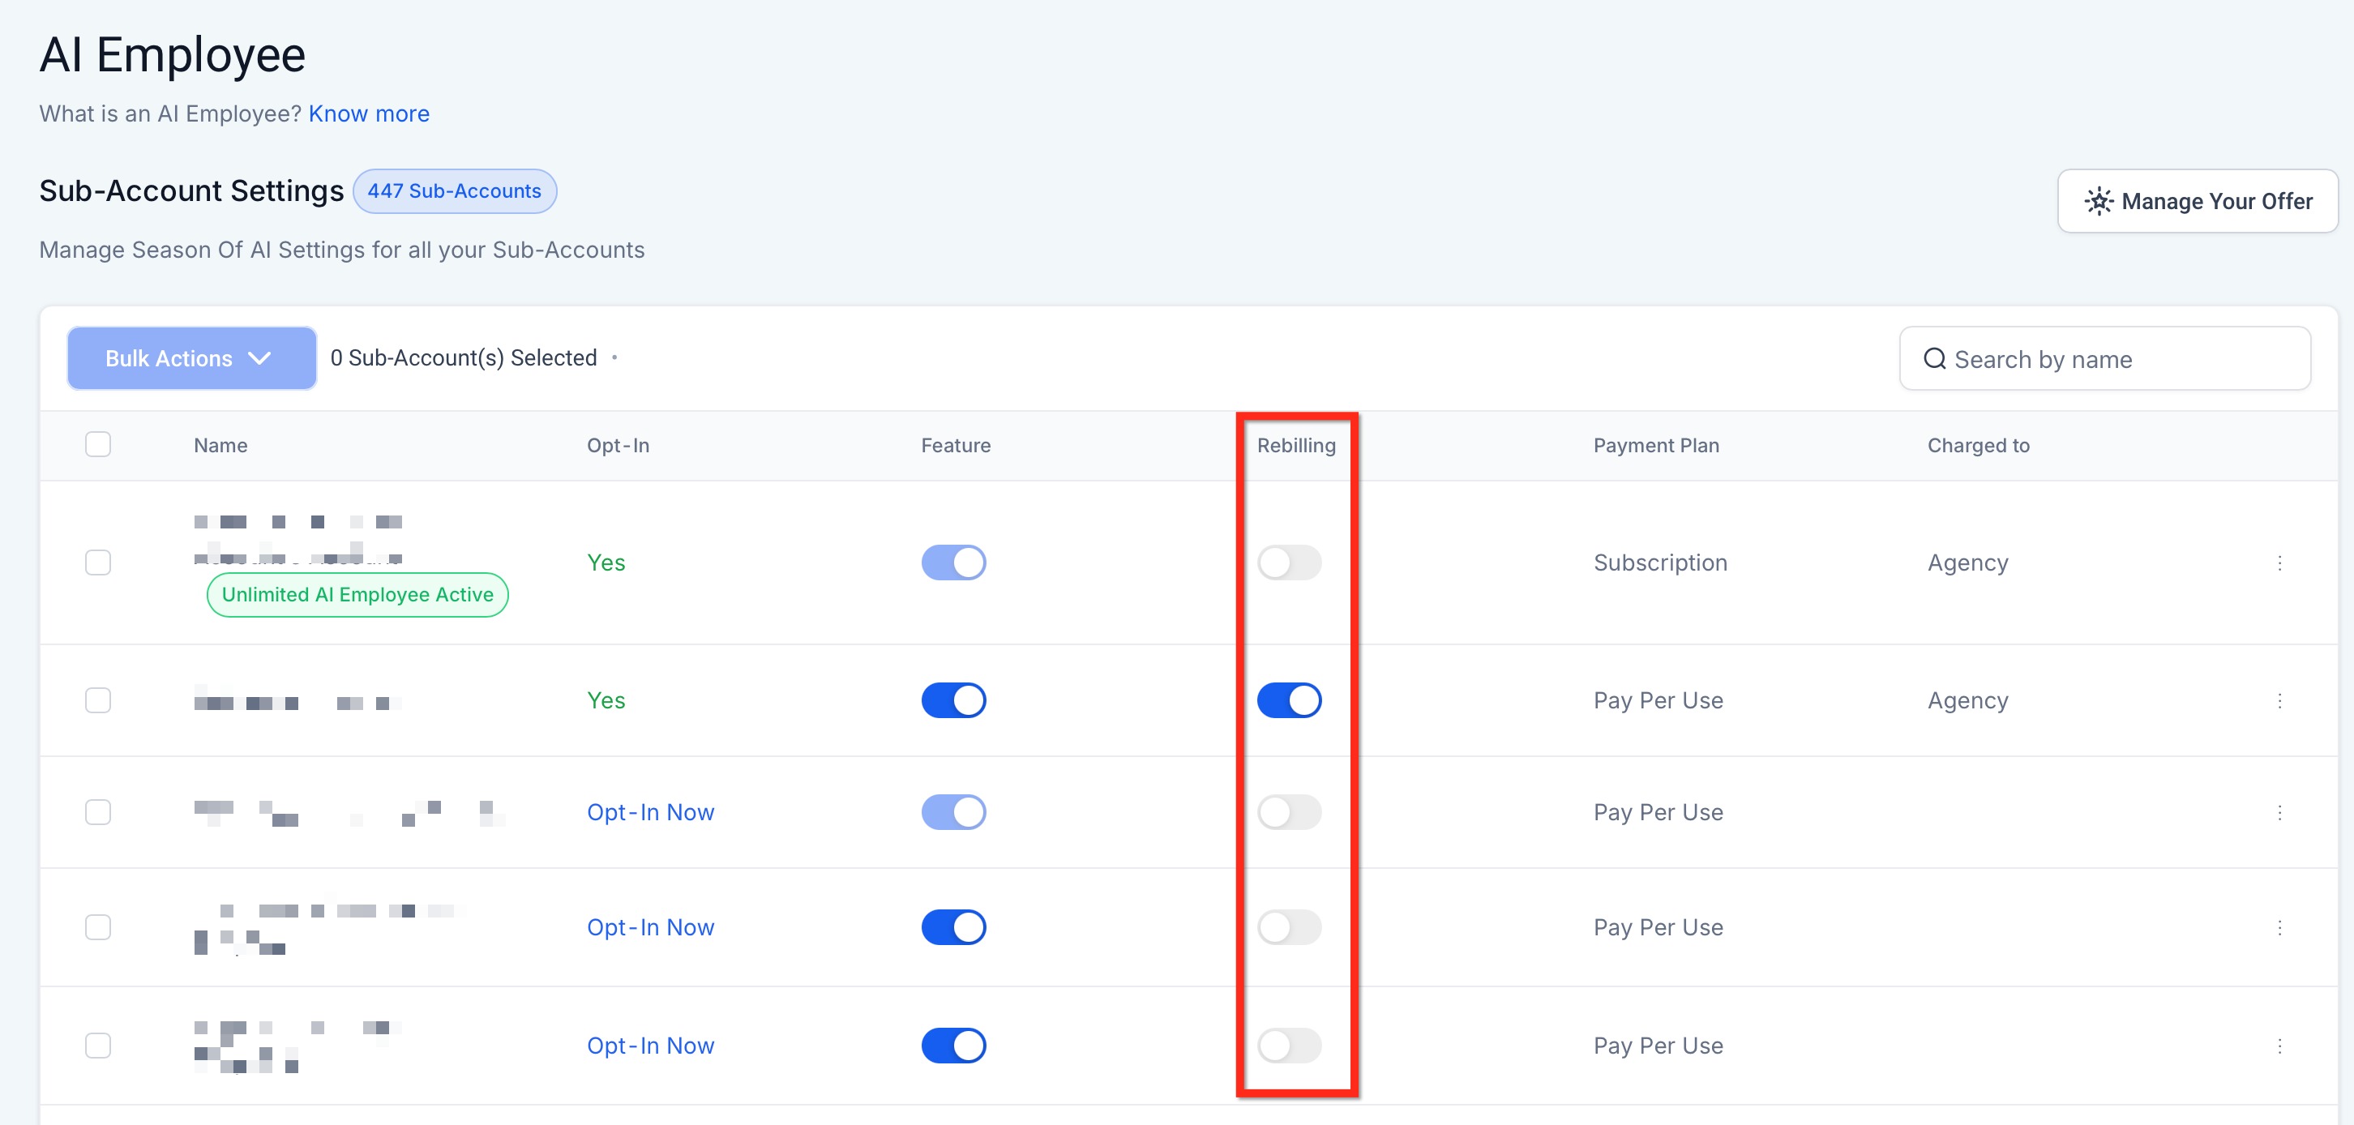Enable Rebilling toggle on Subscription row
This screenshot has width=2354, height=1125.
pyautogui.click(x=1289, y=563)
